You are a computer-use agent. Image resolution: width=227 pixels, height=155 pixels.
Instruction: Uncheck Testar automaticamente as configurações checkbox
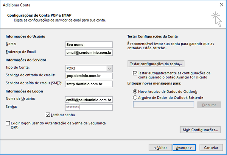135,73
